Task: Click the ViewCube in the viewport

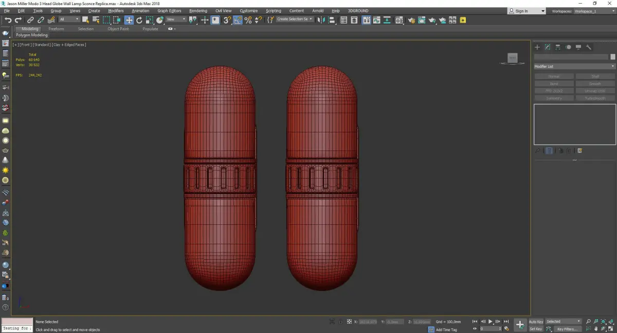Action: point(512,58)
